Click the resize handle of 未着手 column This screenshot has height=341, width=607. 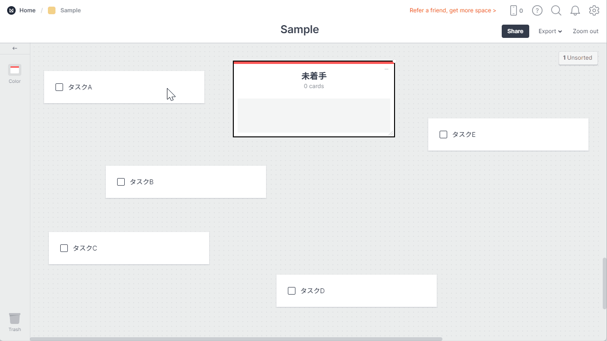[x=391, y=134]
